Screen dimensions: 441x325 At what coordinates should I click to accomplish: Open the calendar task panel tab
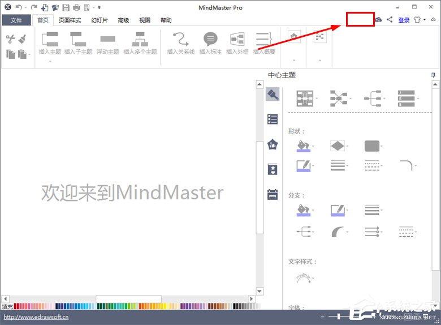273,194
